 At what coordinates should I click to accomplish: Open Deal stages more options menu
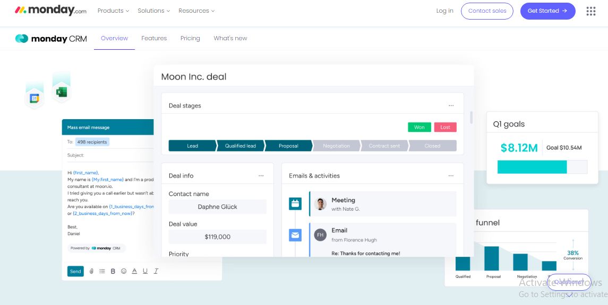(451, 105)
